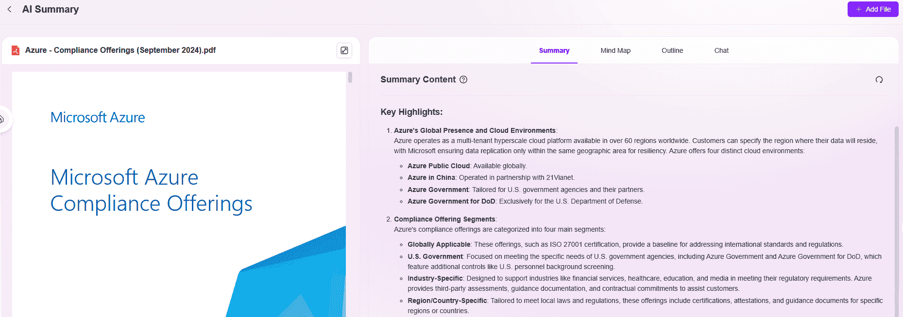The image size is (903, 317).
Task: Click the half-hidden icon at left edge
Action: coord(2,119)
